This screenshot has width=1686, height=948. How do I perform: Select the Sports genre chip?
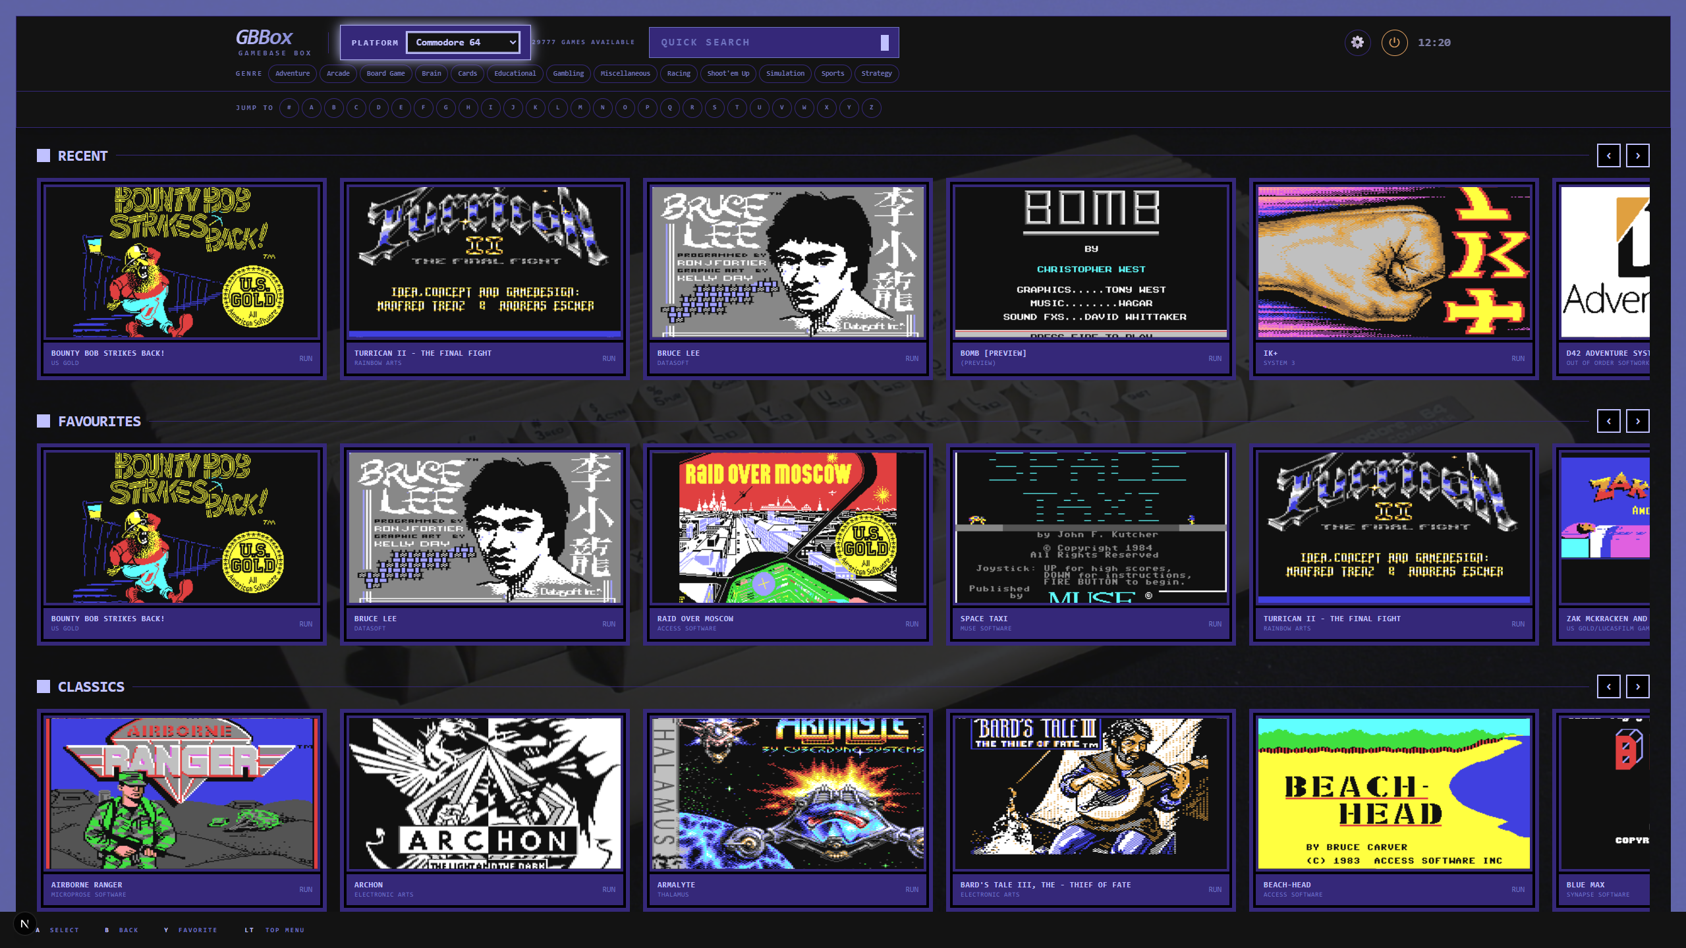tap(833, 73)
